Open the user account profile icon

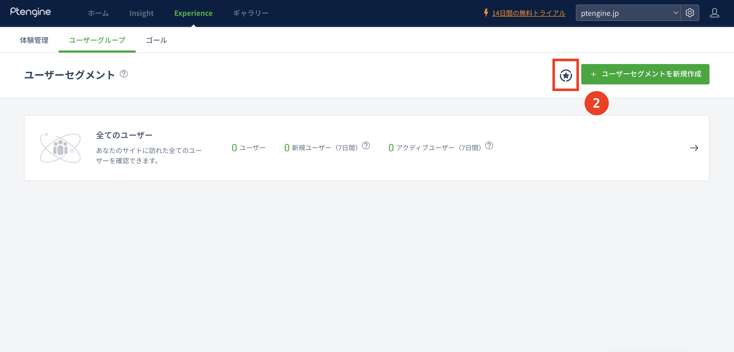714,13
